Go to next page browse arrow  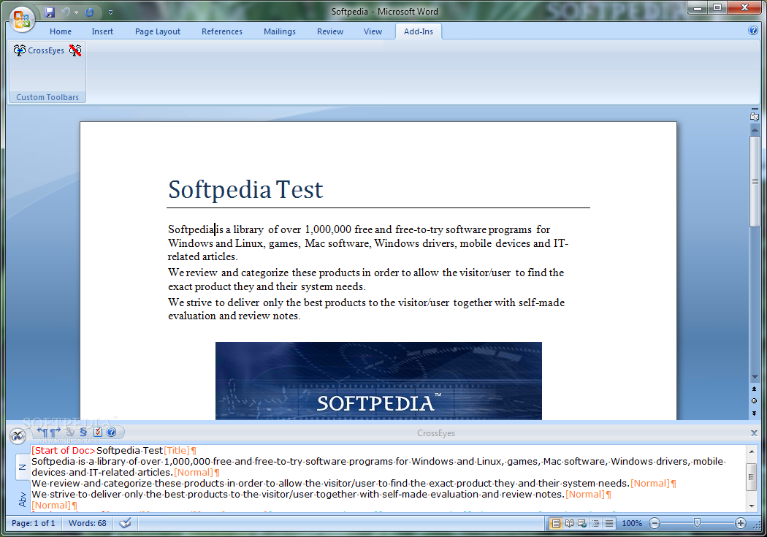coord(755,414)
